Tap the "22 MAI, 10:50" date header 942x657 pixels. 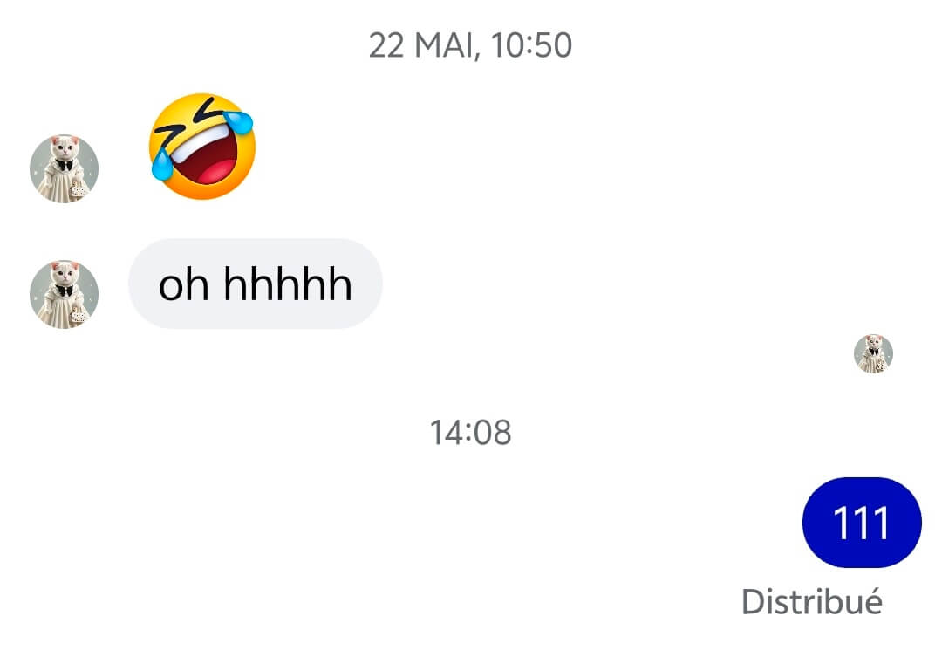click(x=470, y=45)
